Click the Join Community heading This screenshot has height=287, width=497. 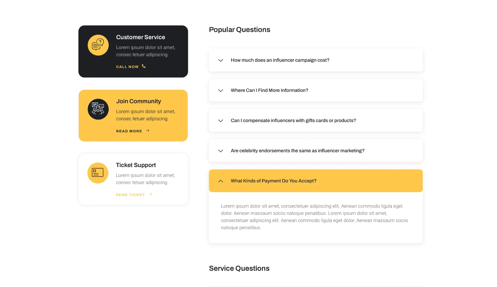[x=138, y=101]
